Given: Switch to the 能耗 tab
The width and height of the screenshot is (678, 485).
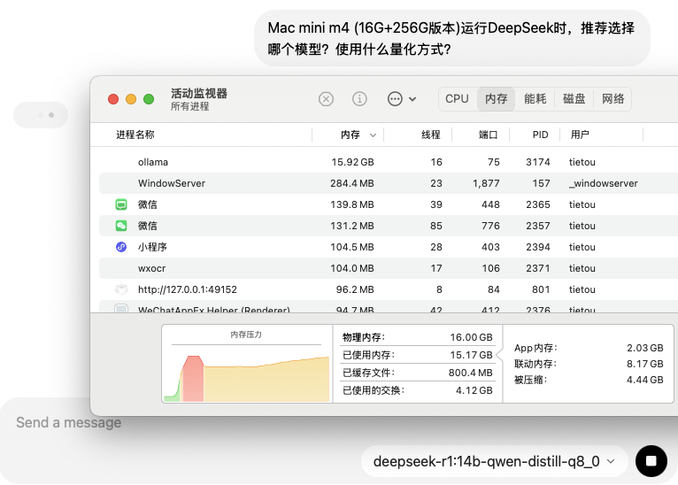Looking at the screenshot, I should coord(535,99).
